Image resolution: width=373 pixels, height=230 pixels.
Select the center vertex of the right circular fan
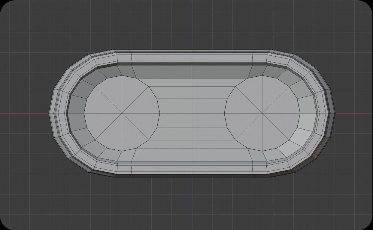(x=262, y=113)
